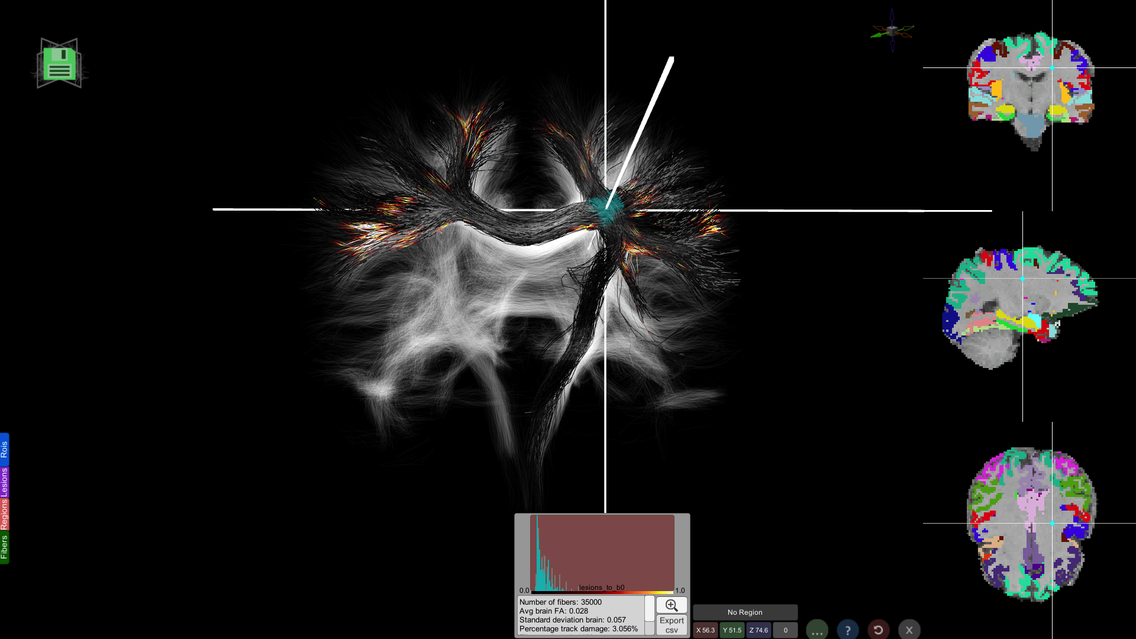The width and height of the screenshot is (1136, 639).
Task: Open help with the question mark button
Action: click(x=848, y=630)
